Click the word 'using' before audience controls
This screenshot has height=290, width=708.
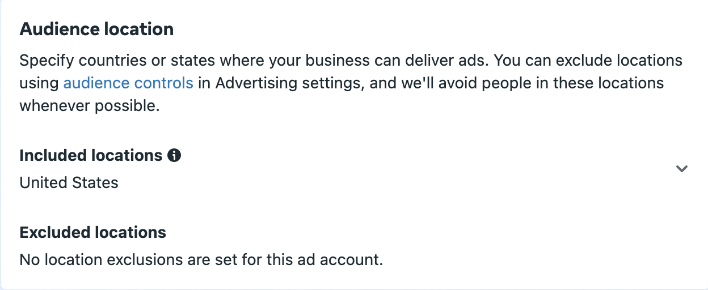point(39,83)
